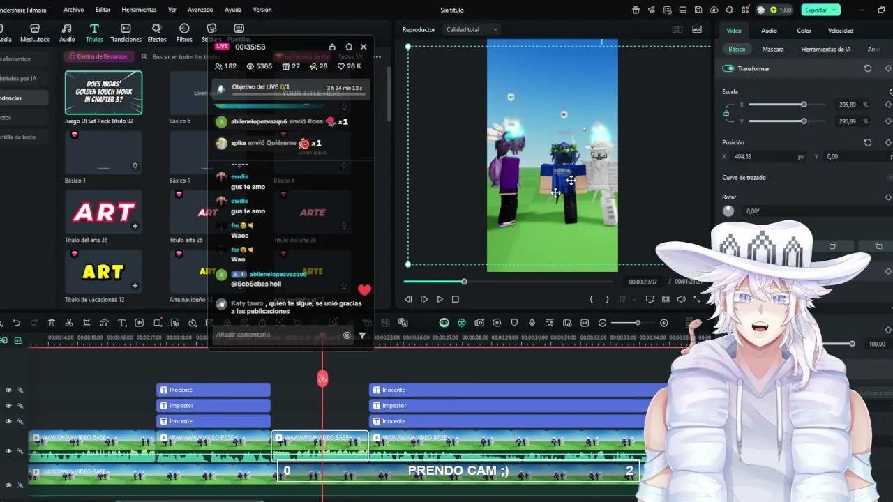893x502 pixels.
Task: Select the first impostor title clip on timeline
Action: point(213,406)
